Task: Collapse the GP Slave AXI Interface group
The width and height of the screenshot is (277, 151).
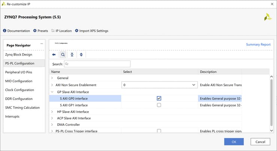Action: point(52,92)
